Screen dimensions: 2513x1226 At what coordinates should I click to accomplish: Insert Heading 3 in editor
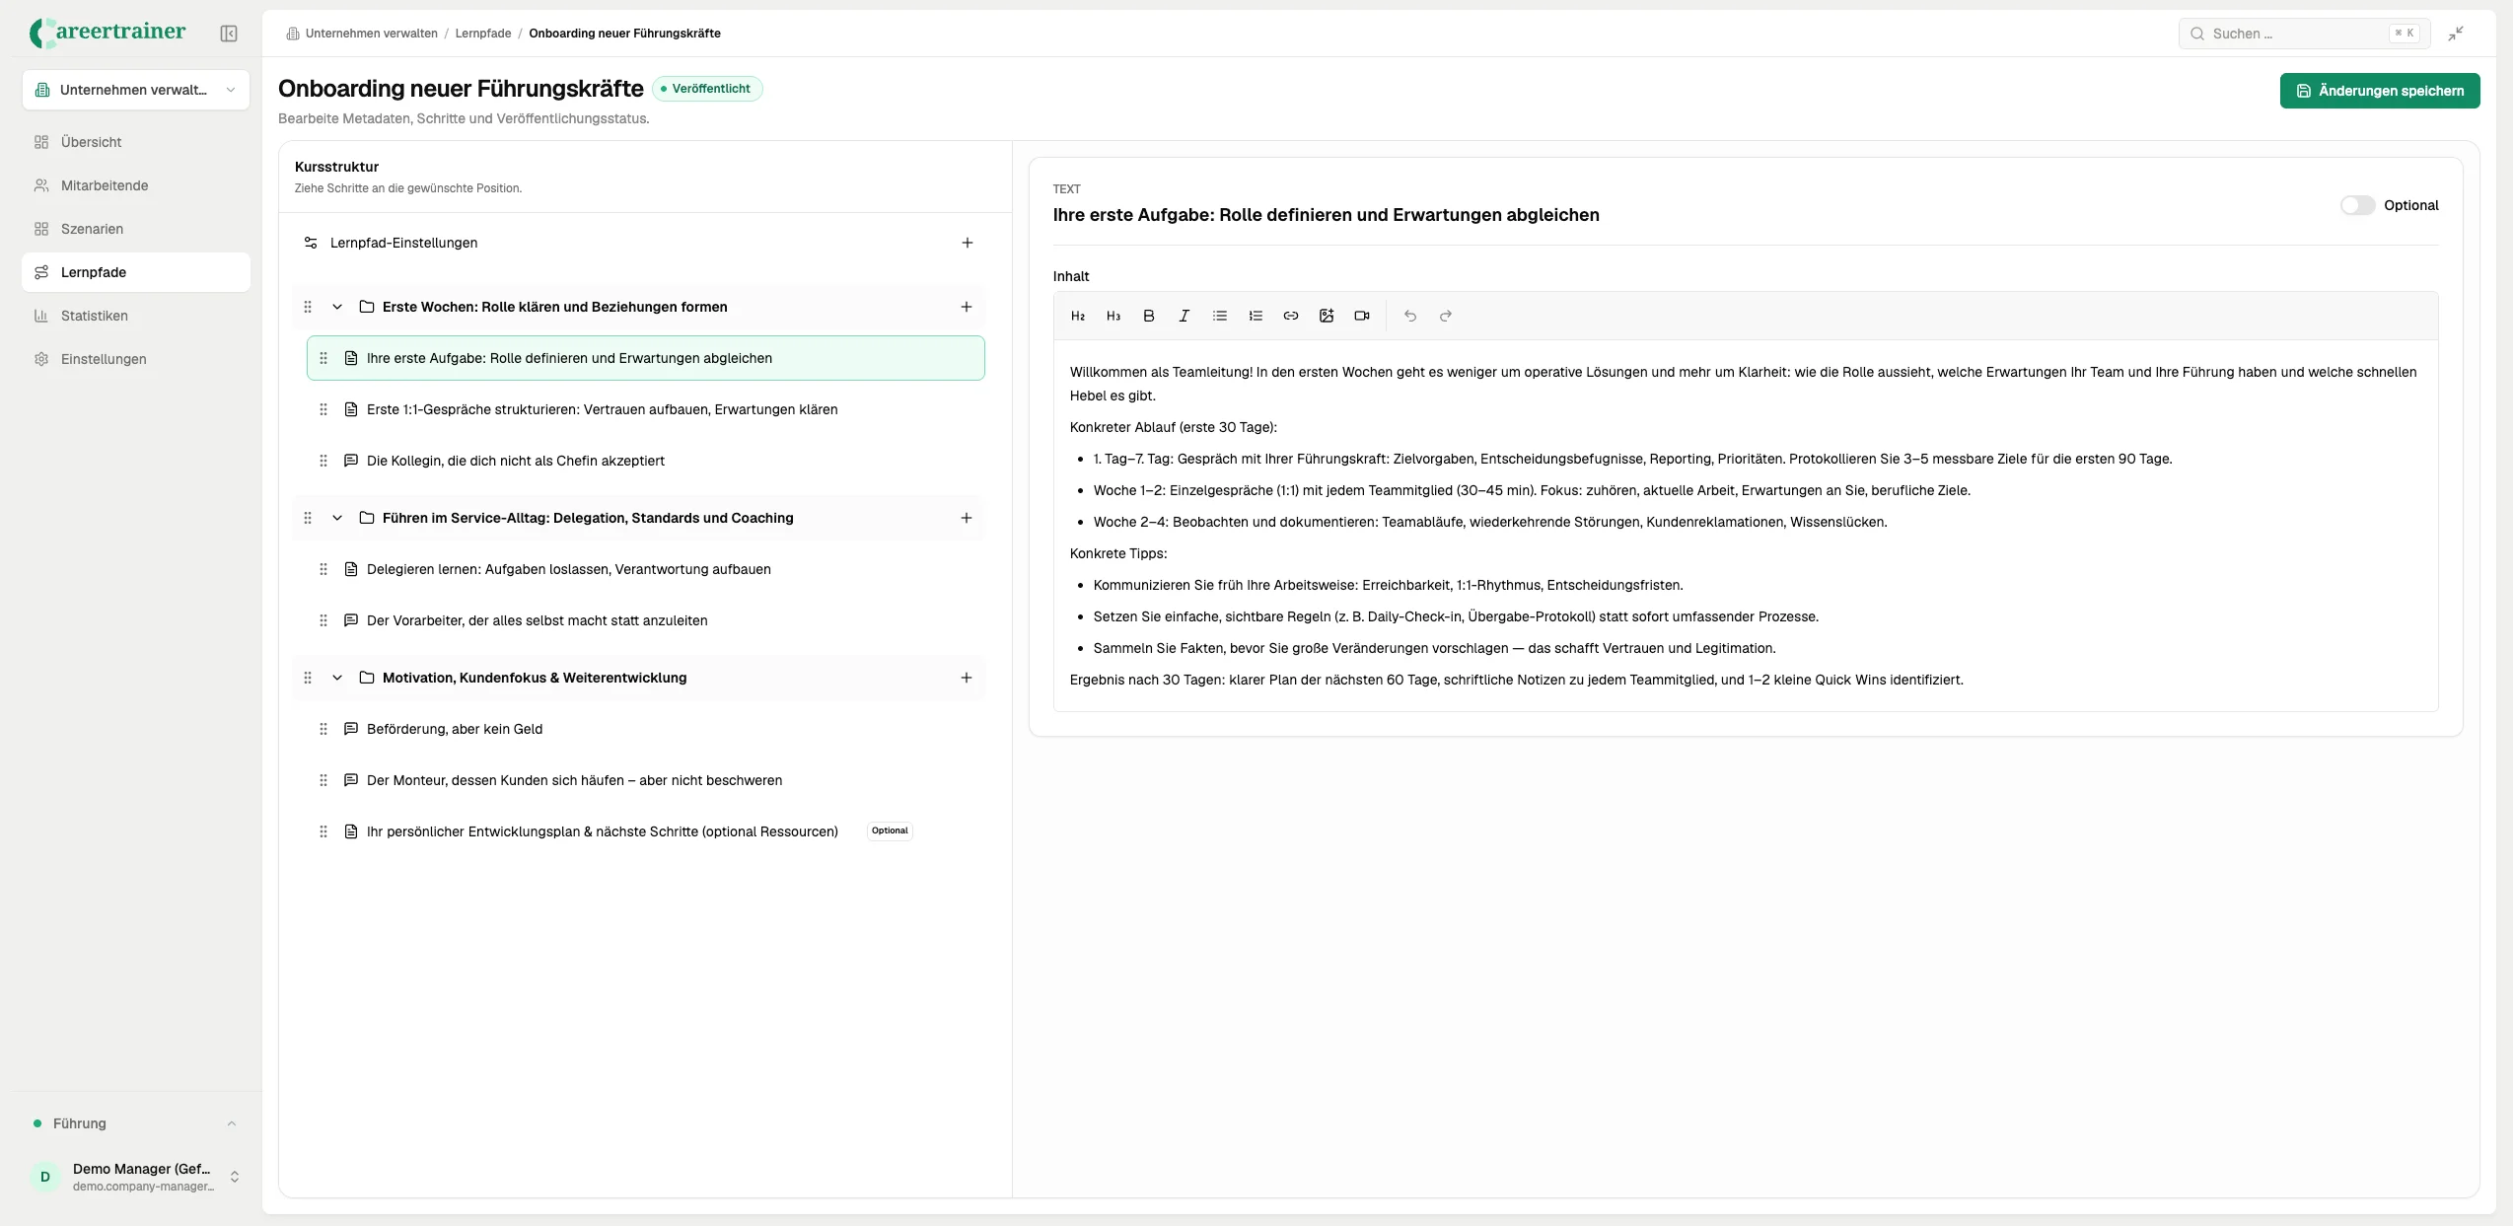[x=1113, y=316]
